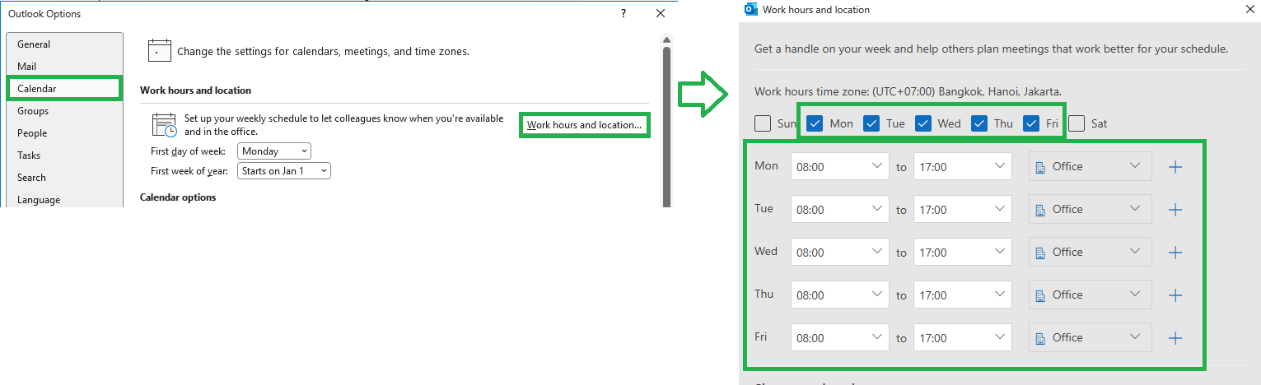Click the calendar icon beside 'Change the settings' text
The image size is (1261, 385).
coord(159,51)
